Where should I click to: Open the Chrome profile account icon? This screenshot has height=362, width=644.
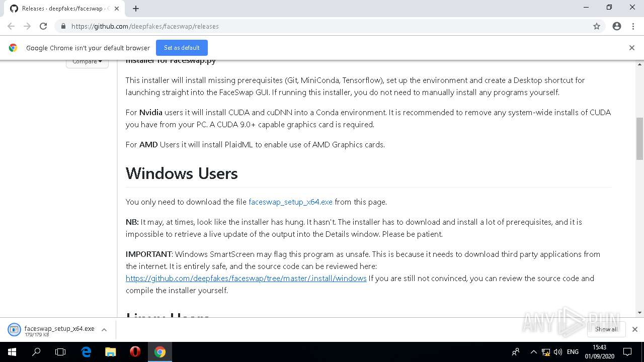pyautogui.click(x=617, y=26)
